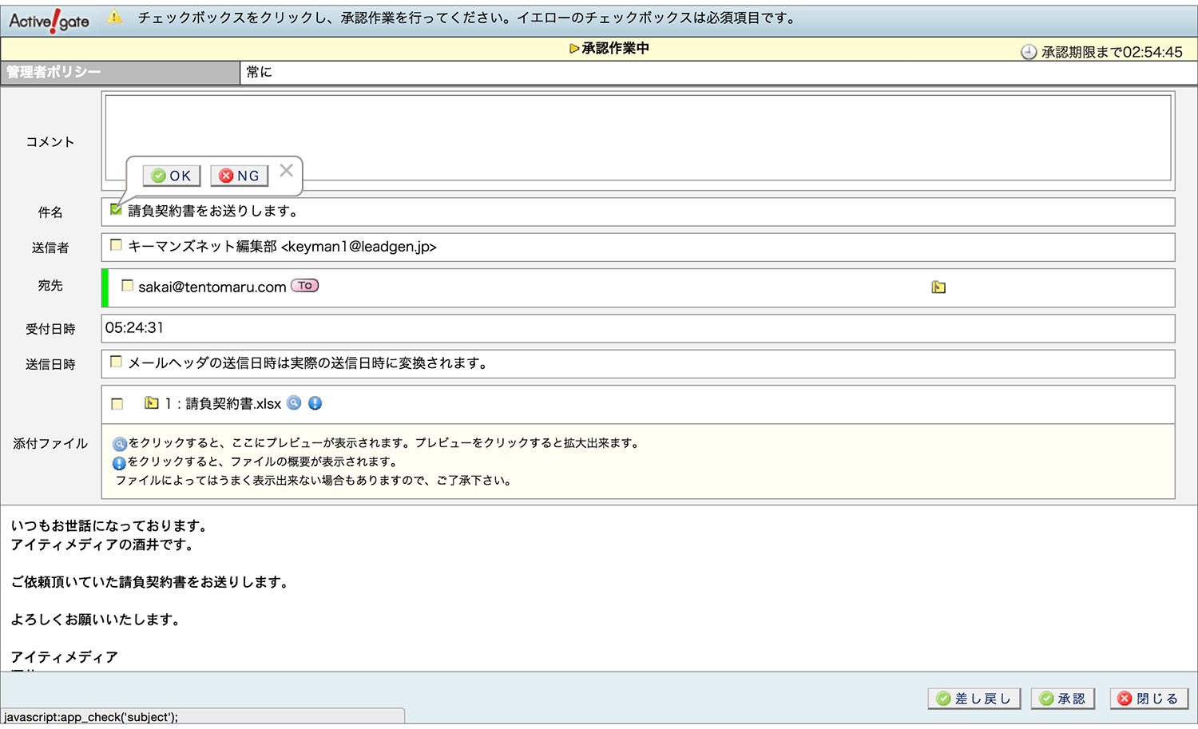The width and height of the screenshot is (1198, 729).
Task: Check the 送信者 sender checkbox
Action: coord(116,245)
